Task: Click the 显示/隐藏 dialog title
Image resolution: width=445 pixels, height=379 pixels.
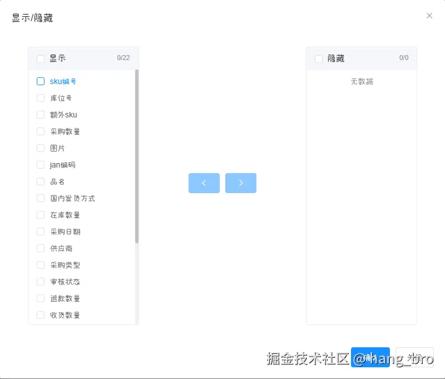Action: click(32, 18)
